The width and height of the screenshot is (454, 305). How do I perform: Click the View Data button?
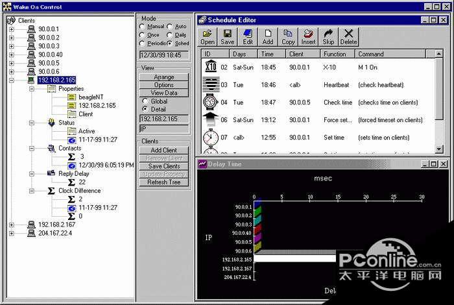tap(164, 93)
